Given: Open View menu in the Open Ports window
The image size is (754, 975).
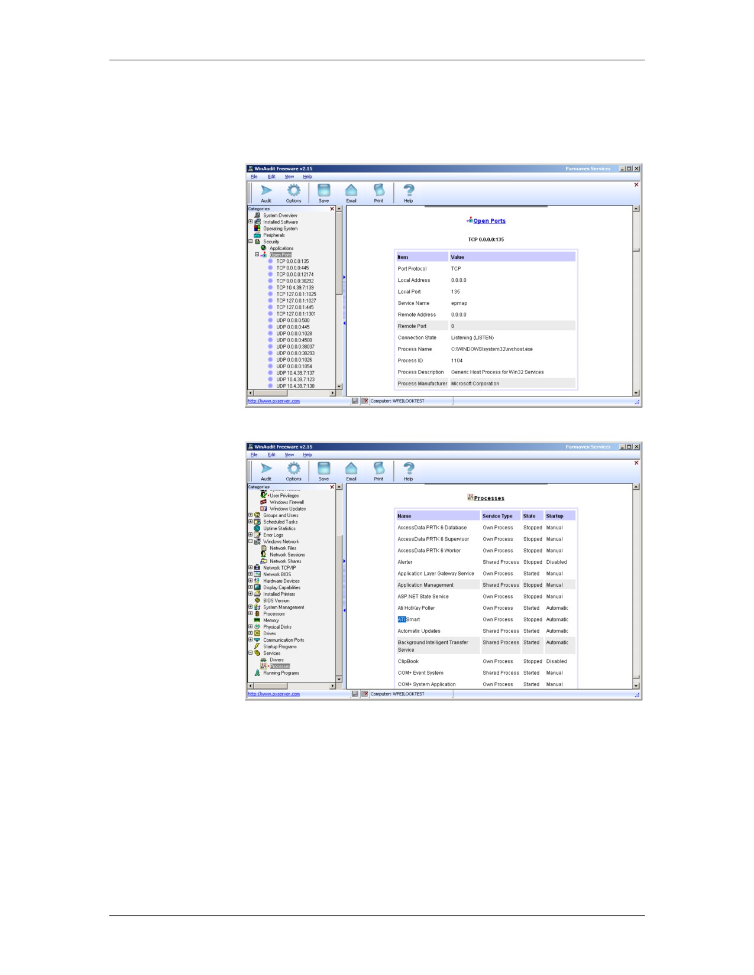Looking at the screenshot, I should pyautogui.click(x=289, y=177).
